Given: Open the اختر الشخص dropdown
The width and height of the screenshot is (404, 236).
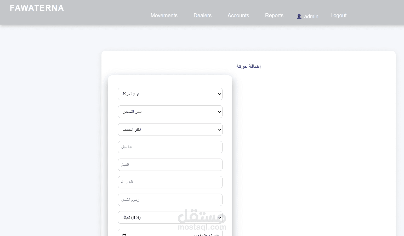Looking at the screenshot, I should click(170, 112).
